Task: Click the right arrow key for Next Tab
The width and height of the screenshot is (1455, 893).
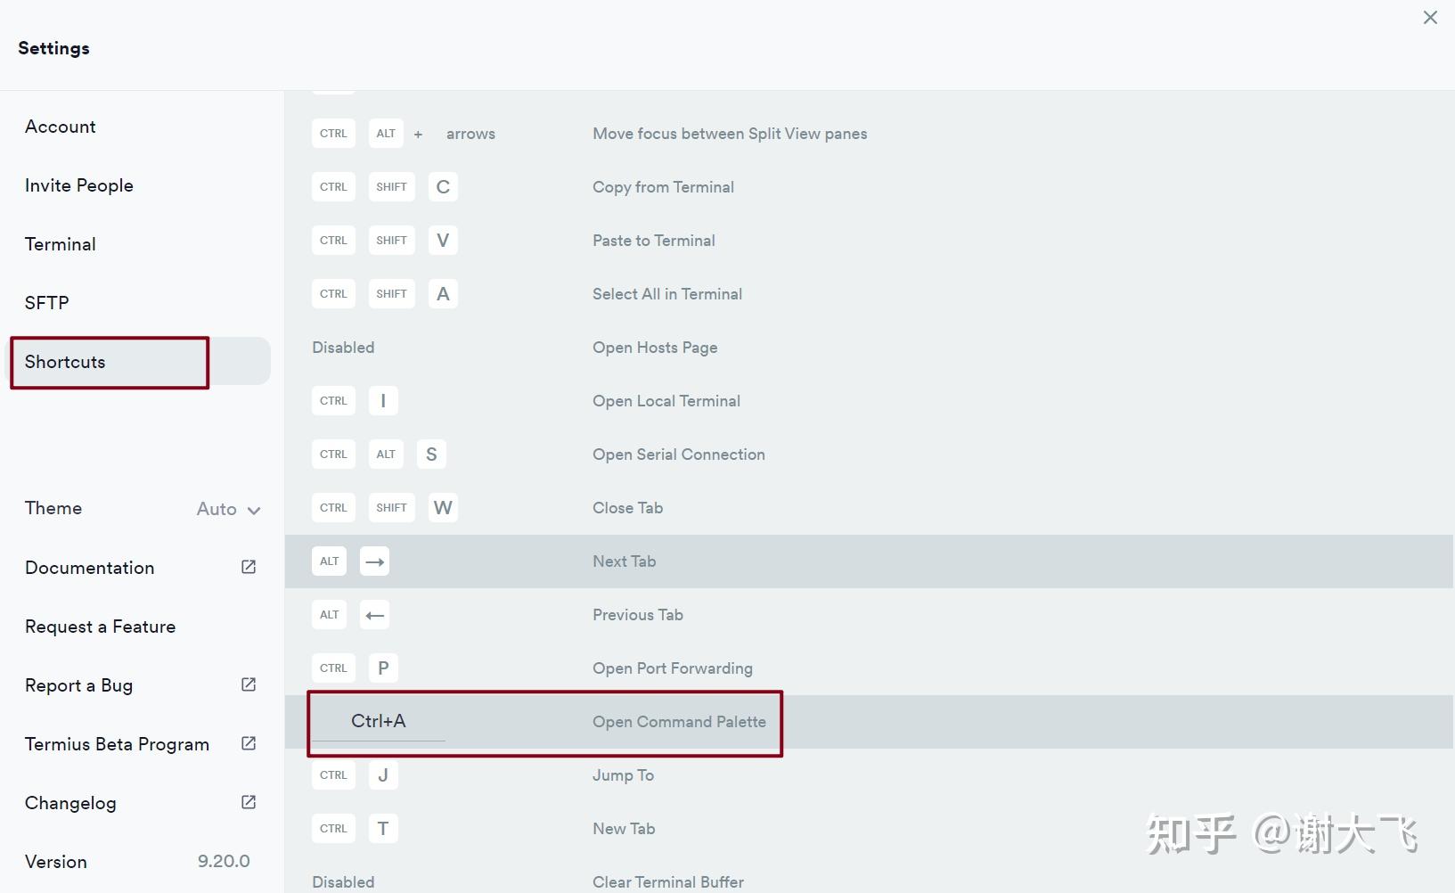Action: coord(374,561)
